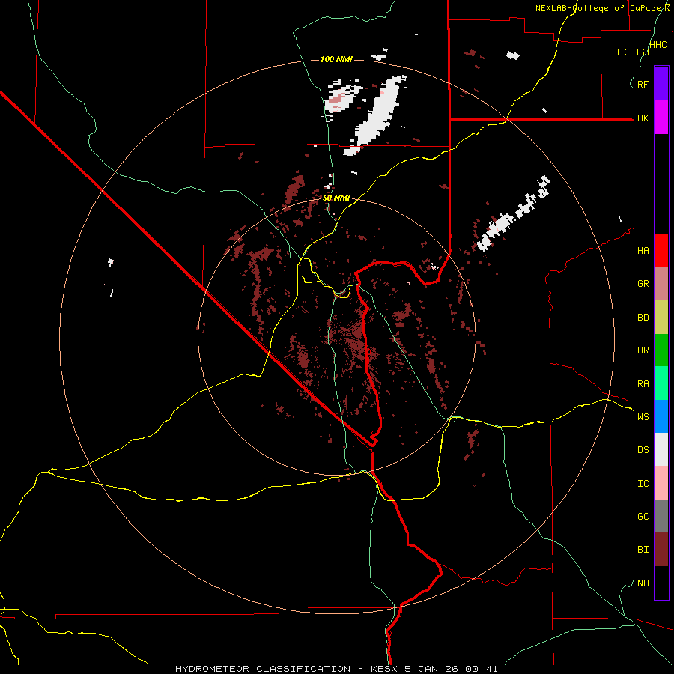674x674 pixels.
Task: Click the 50 NMI range ring label
Action: (x=336, y=198)
